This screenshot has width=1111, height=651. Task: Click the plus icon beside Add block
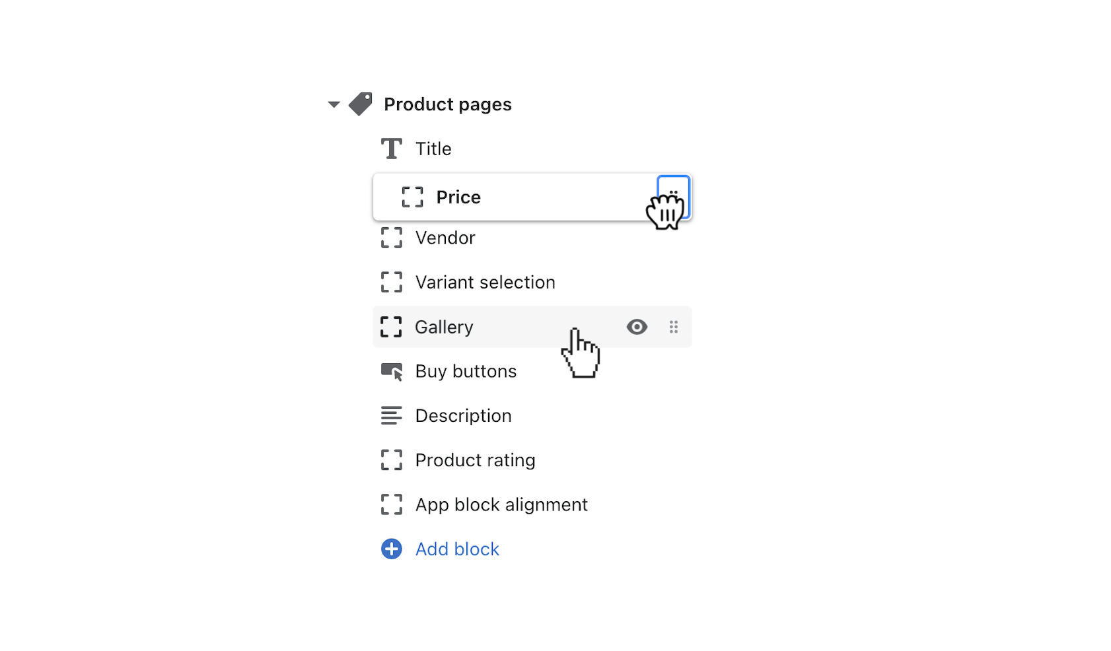coord(392,549)
